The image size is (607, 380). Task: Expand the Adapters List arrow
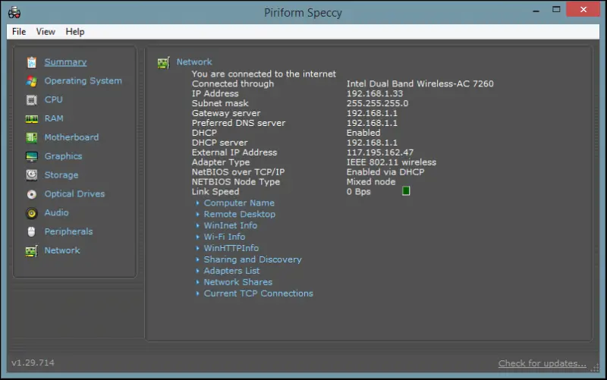pos(197,271)
